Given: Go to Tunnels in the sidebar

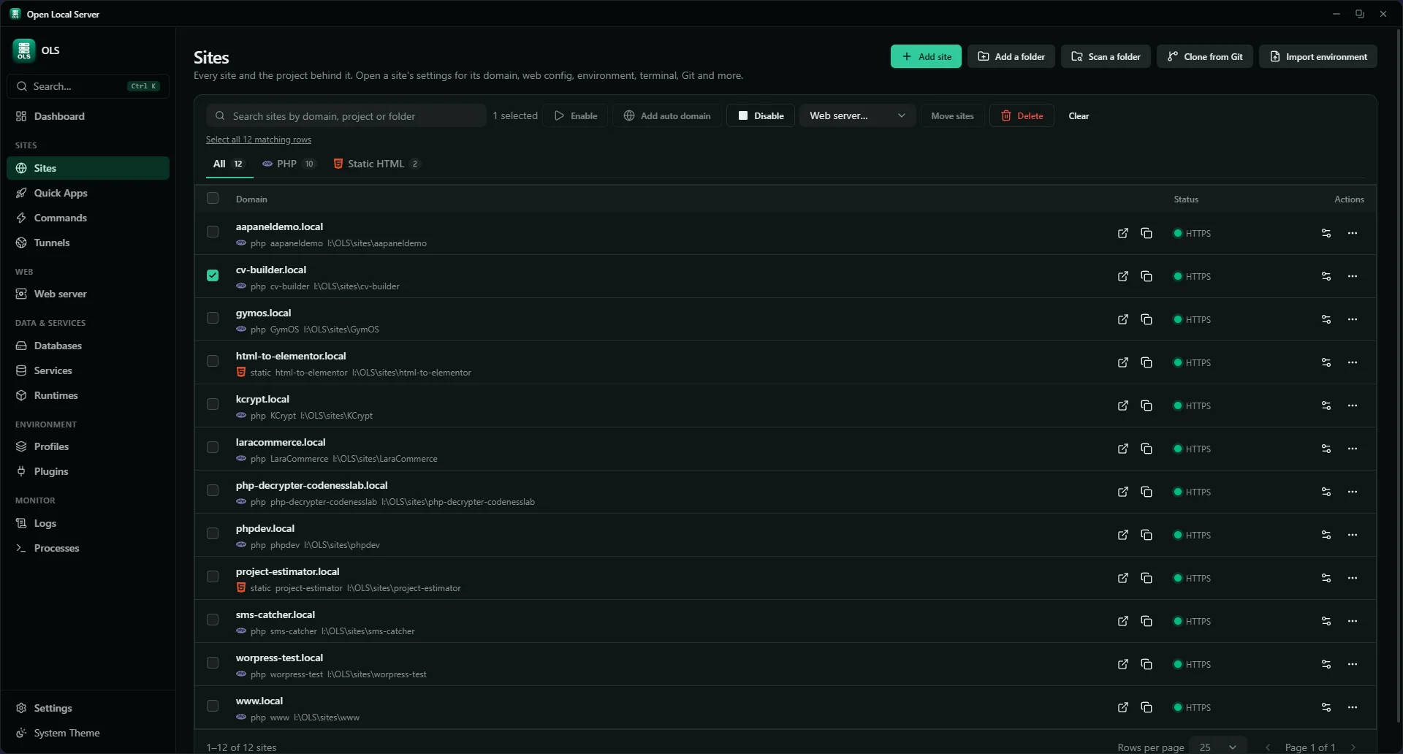Looking at the screenshot, I should click(88, 243).
